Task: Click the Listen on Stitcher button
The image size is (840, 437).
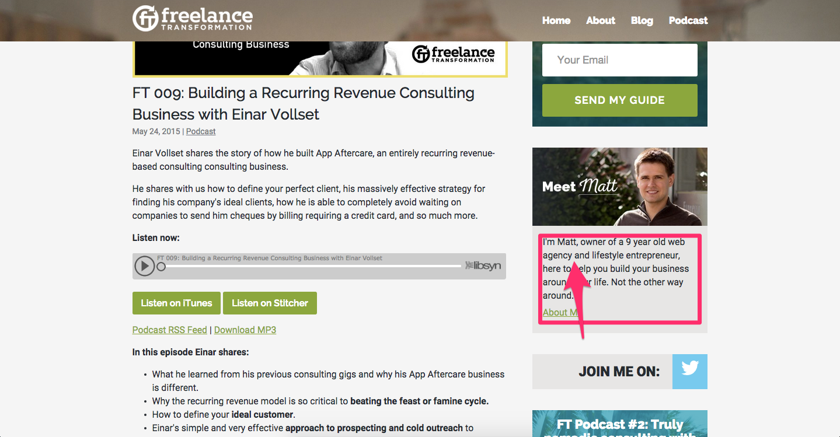Action: (270, 303)
